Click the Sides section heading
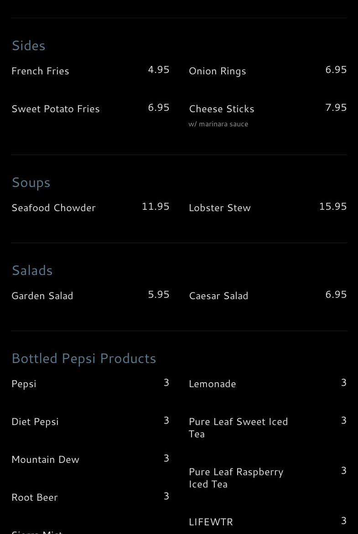This screenshot has height=534, width=358. point(28,46)
